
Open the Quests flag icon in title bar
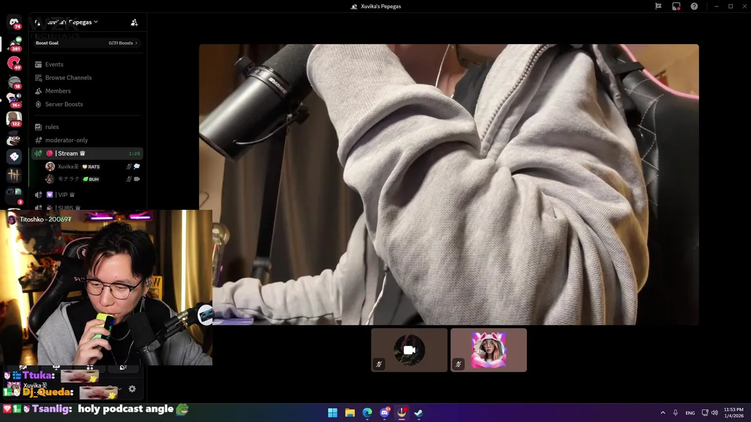pyautogui.click(x=658, y=6)
